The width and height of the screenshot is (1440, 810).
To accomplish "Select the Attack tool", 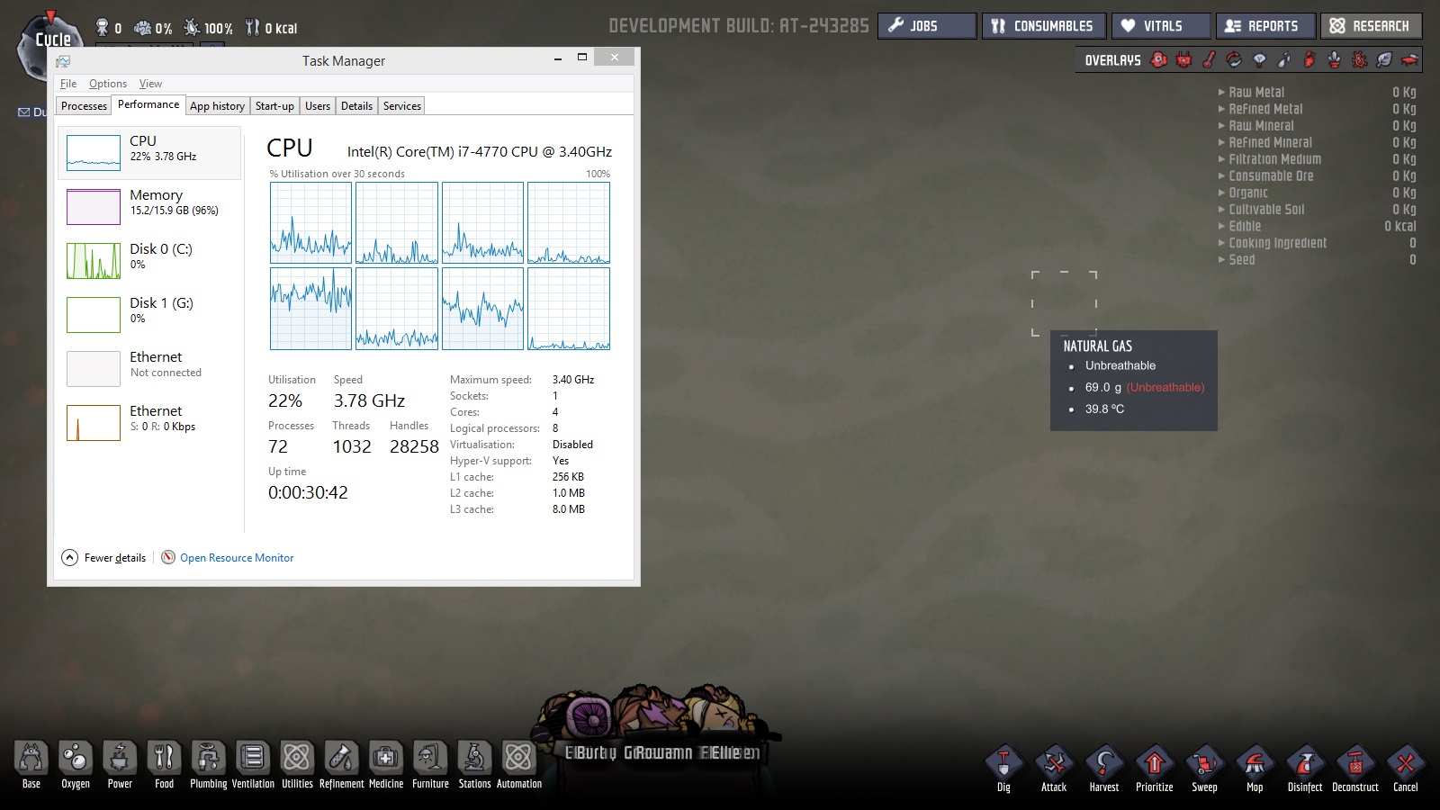I will click(x=1054, y=765).
